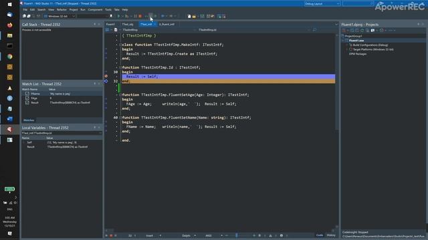Collapse the FluentSetAge function fold marker
Image resolution: width=428 pixels, height=240 pixels.
pyautogui.click(x=120, y=95)
